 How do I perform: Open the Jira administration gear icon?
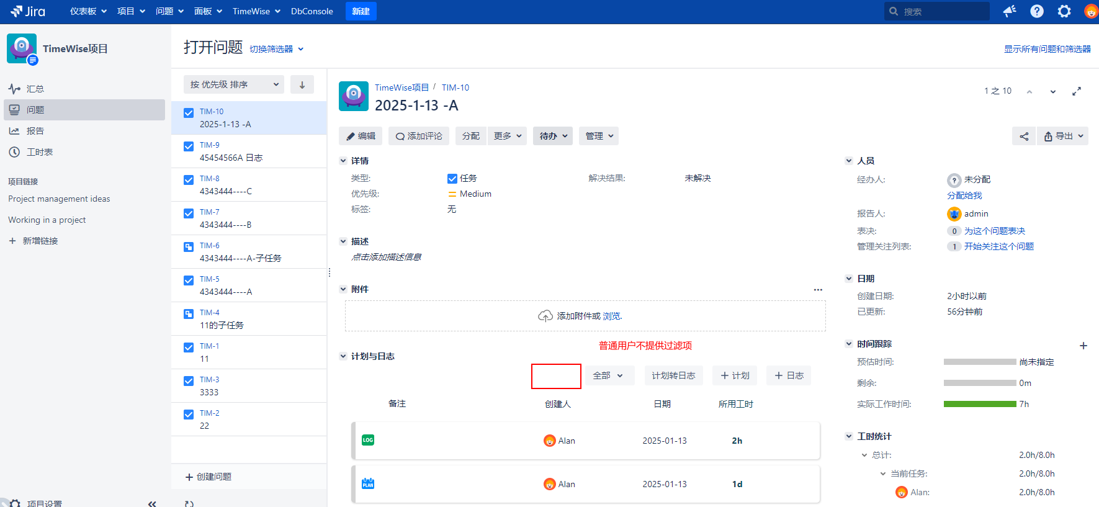1064,11
